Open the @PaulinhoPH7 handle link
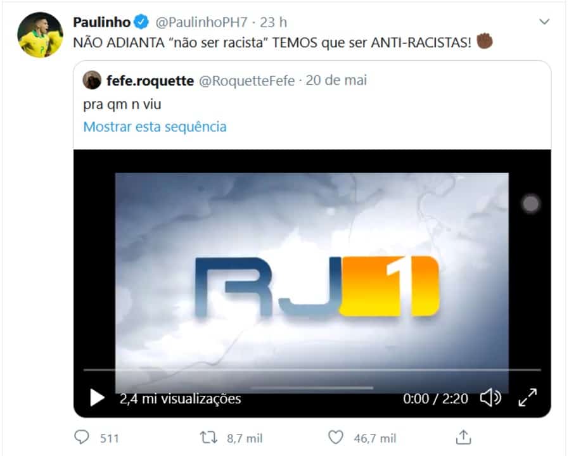 pyautogui.click(x=201, y=23)
